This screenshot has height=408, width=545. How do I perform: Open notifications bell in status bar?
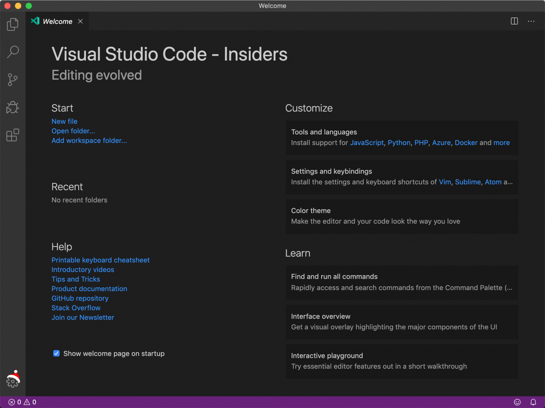[533, 402]
